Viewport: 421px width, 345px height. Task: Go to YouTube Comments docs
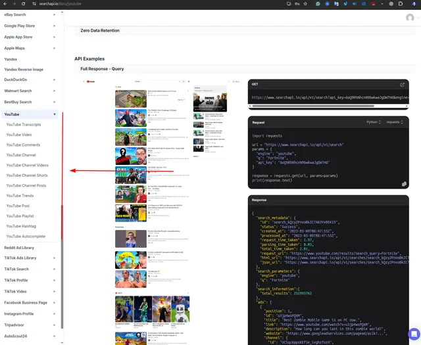(x=23, y=145)
